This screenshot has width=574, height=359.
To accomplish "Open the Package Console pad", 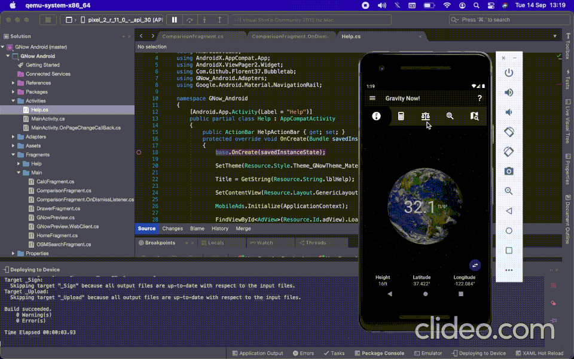I will click(379, 354).
